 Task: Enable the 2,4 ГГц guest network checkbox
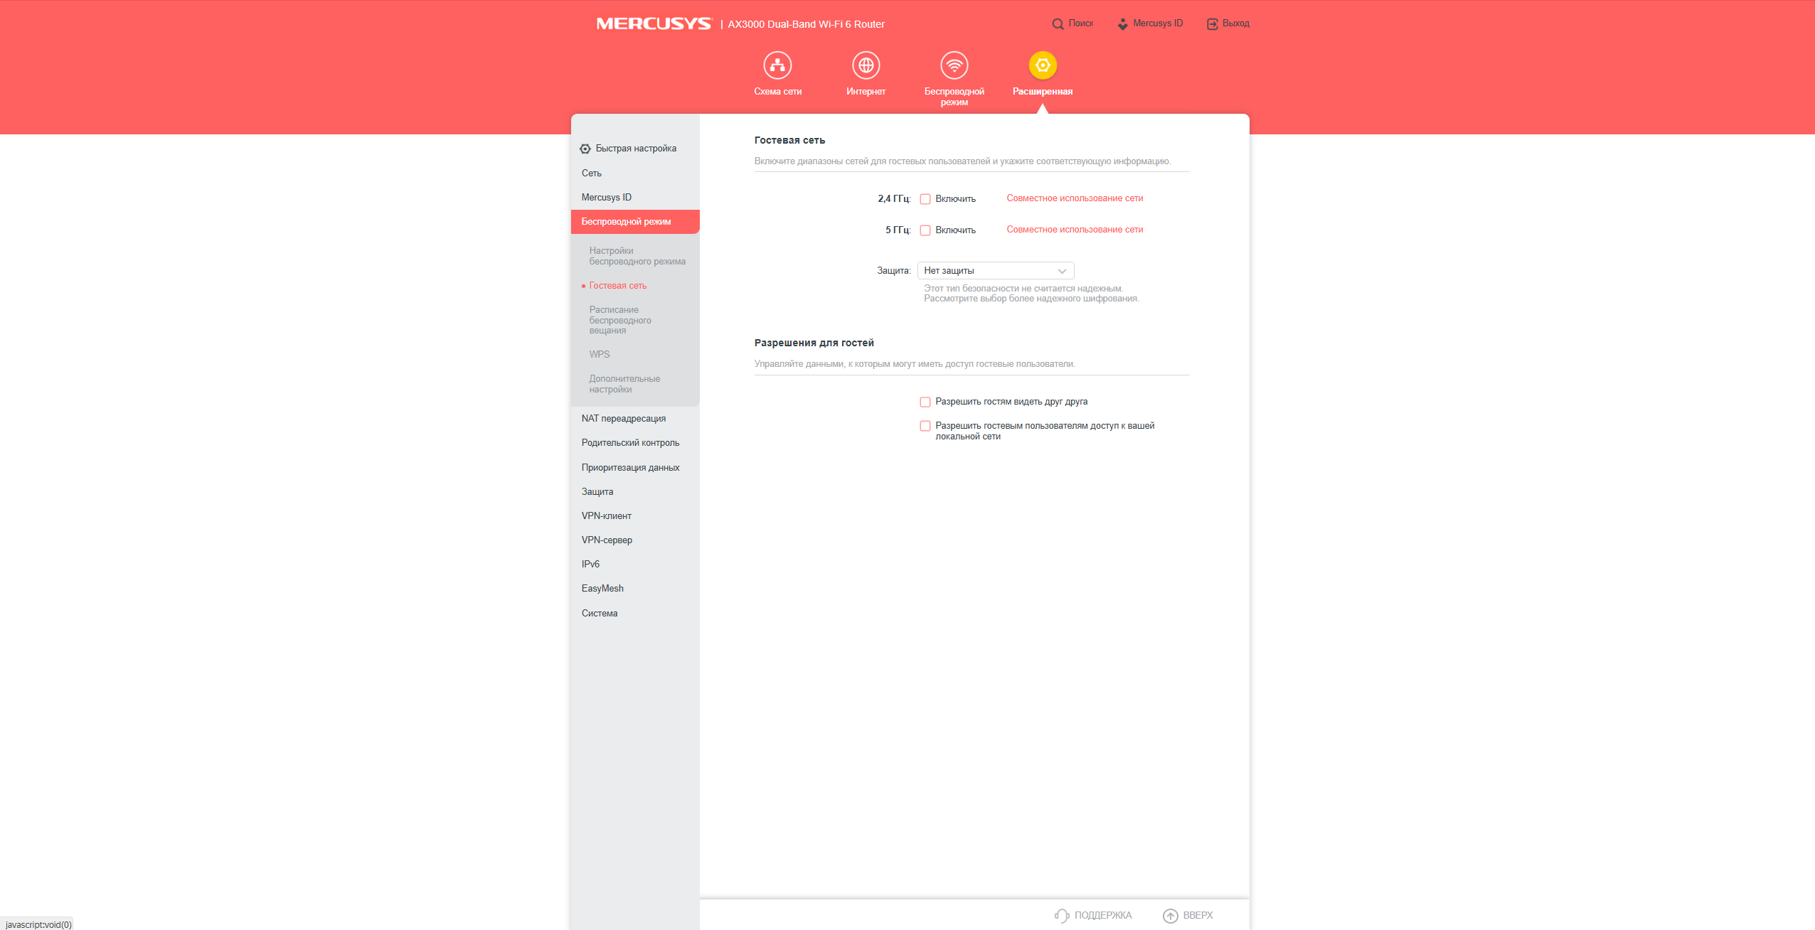tap(925, 199)
